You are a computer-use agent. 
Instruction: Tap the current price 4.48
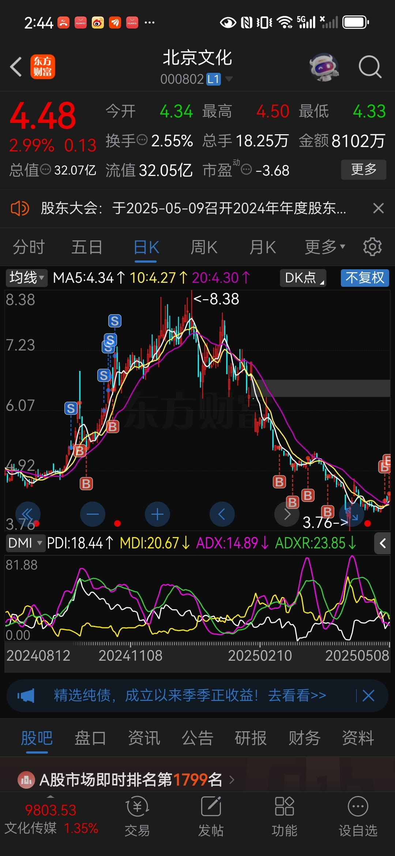click(43, 116)
